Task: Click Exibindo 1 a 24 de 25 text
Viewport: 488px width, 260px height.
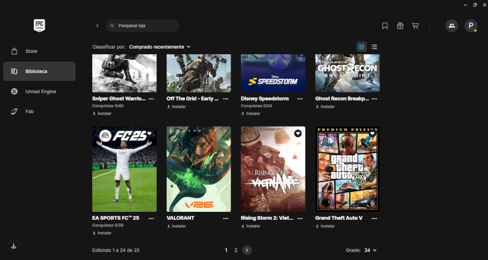Action: tap(116, 250)
